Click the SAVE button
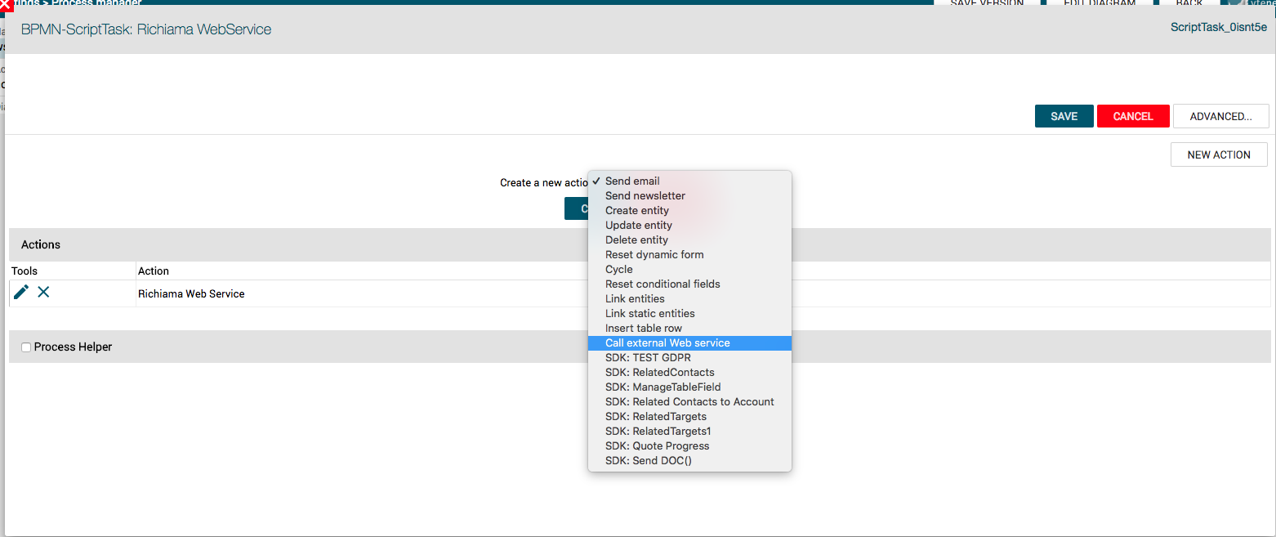 (1064, 116)
